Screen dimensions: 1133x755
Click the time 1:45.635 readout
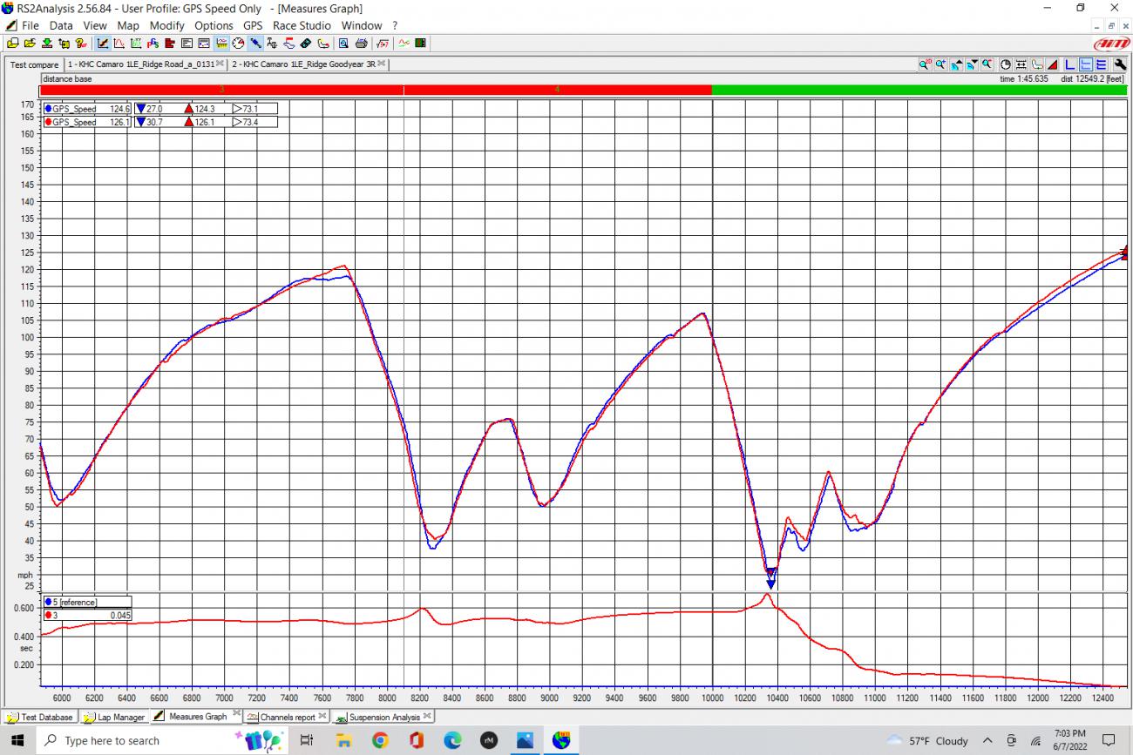(x=1023, y=78)
